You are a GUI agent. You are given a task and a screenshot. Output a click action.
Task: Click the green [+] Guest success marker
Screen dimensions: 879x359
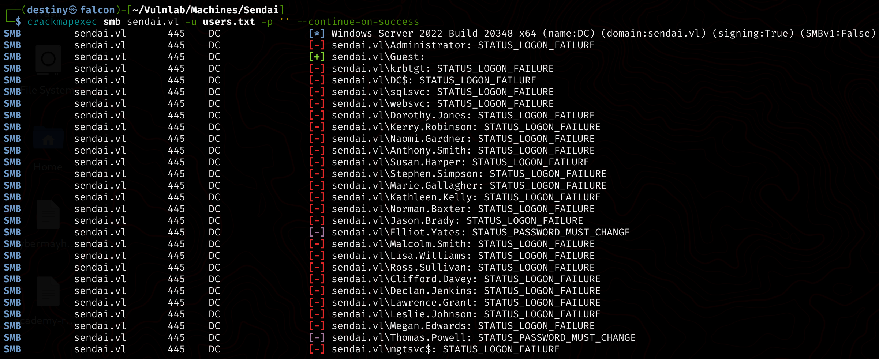coord(317,57)
